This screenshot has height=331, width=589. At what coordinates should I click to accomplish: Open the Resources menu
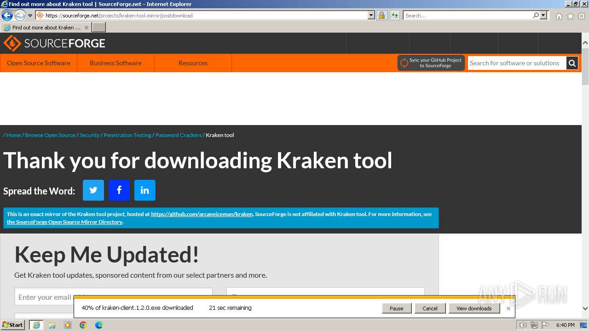(x=193, y=63)
